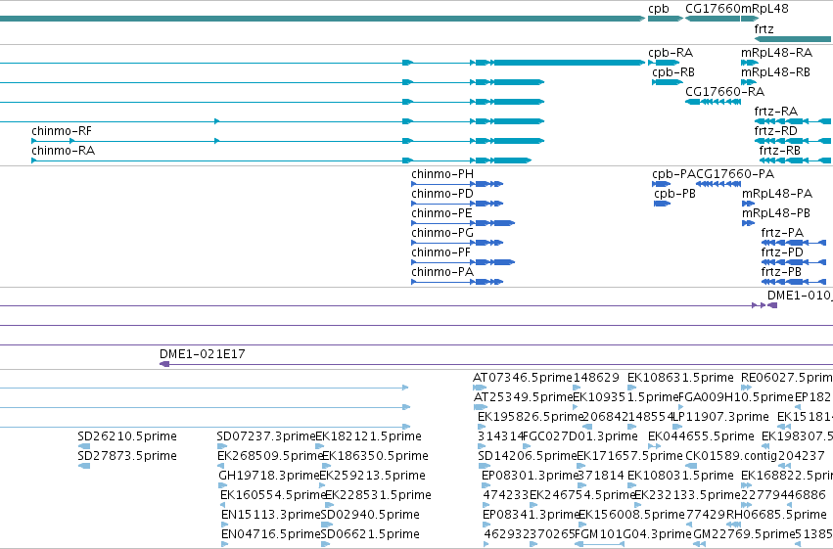The image size is (833, 549).
Task: Click the CG17660-RA transcript glyph
Action: pos(713,102)
